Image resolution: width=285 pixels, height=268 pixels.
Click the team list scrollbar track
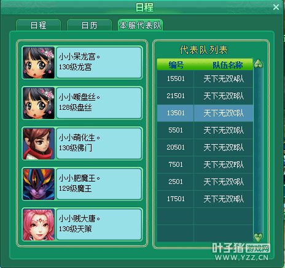click(259, 150)
